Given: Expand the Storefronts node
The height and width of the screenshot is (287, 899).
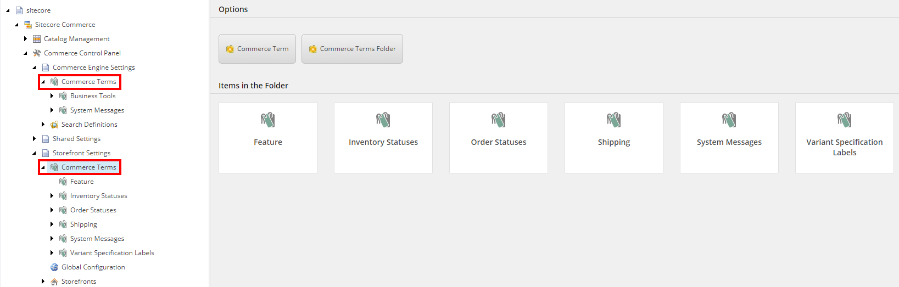Looking at the screenshot, I should (43, 282).
